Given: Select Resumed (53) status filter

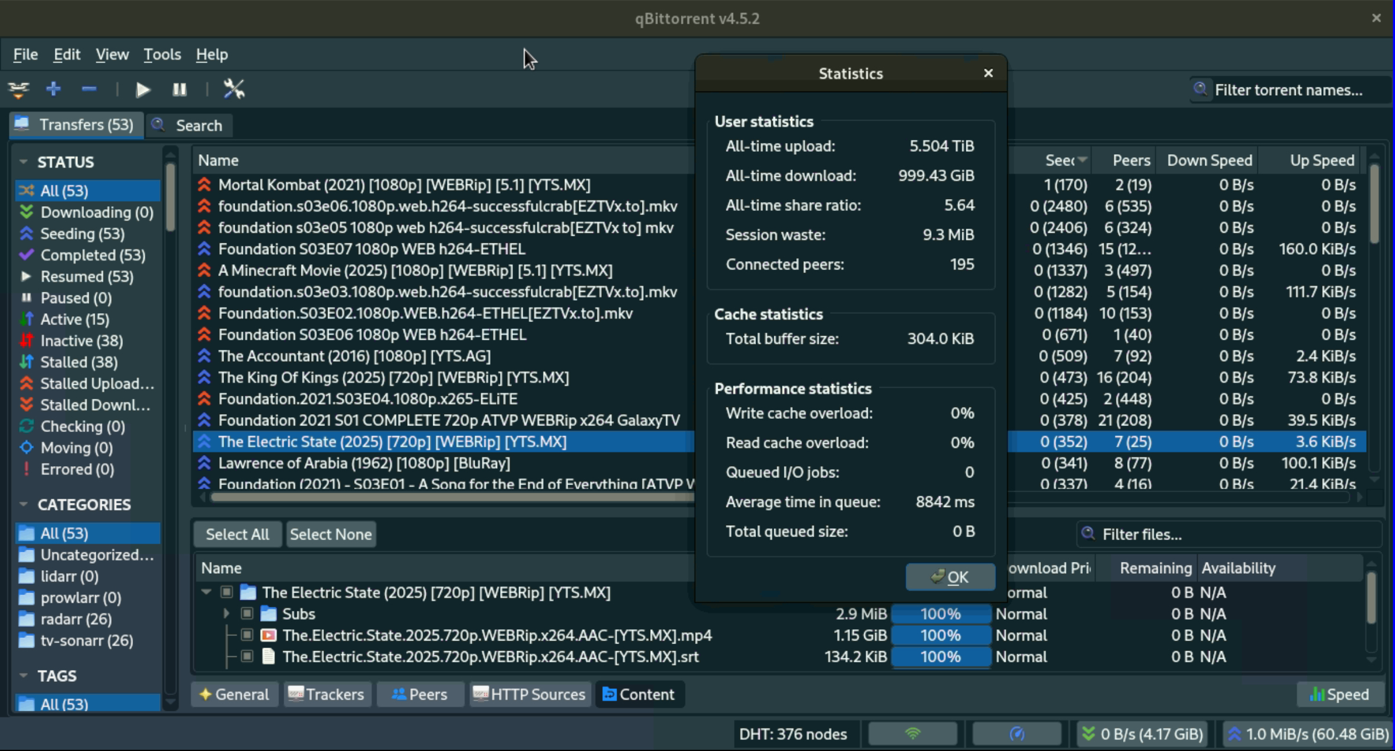Looking at the screenshot, I should (x=87, y=276).
